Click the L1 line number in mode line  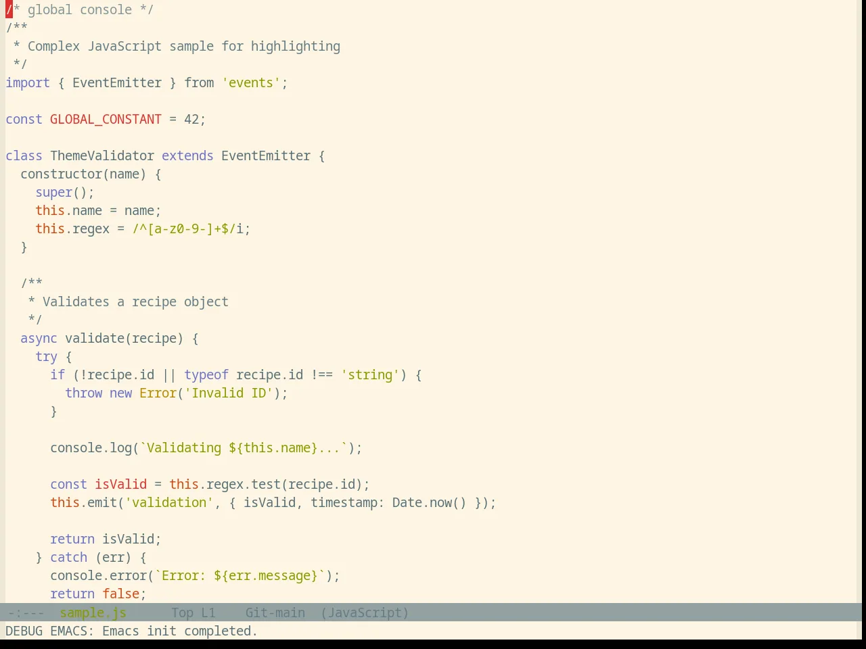coord(208,612)
